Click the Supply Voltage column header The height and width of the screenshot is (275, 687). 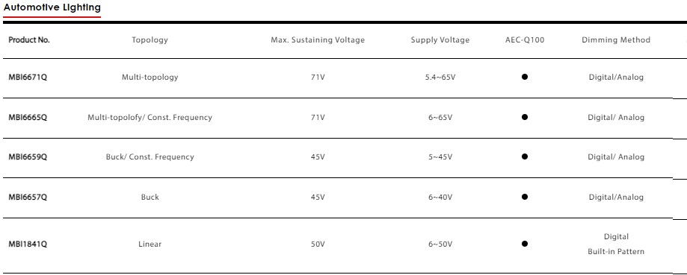tap(440, 39)
